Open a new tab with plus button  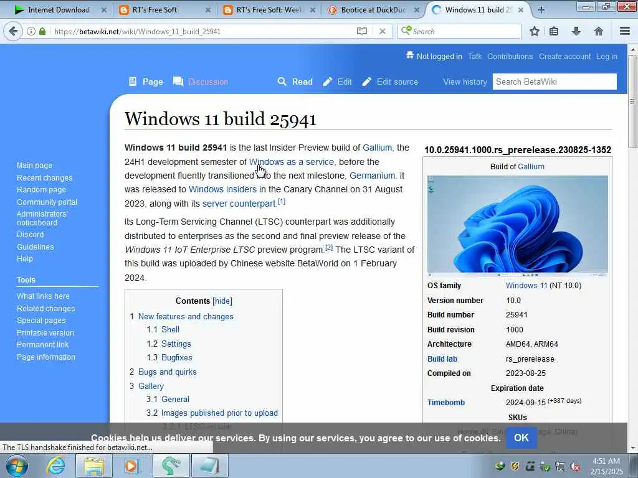click(541, 10)
